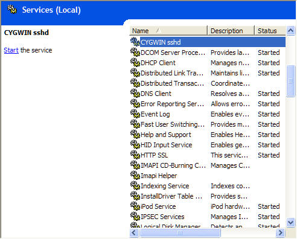
Task: Click the 'This servic...' description cell
Action: pos(229,155)
